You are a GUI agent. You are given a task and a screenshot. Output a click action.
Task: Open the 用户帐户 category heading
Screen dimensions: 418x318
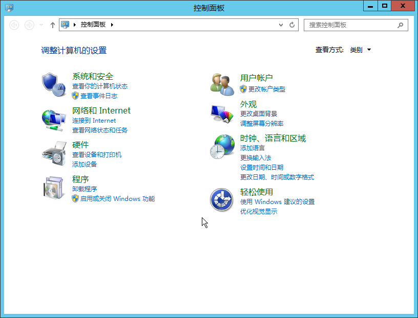(x=256, y=78)
